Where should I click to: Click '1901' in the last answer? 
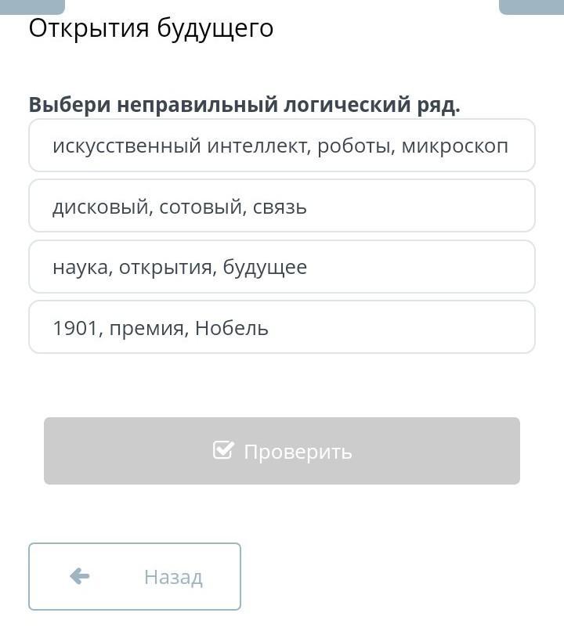click(75, 328)
